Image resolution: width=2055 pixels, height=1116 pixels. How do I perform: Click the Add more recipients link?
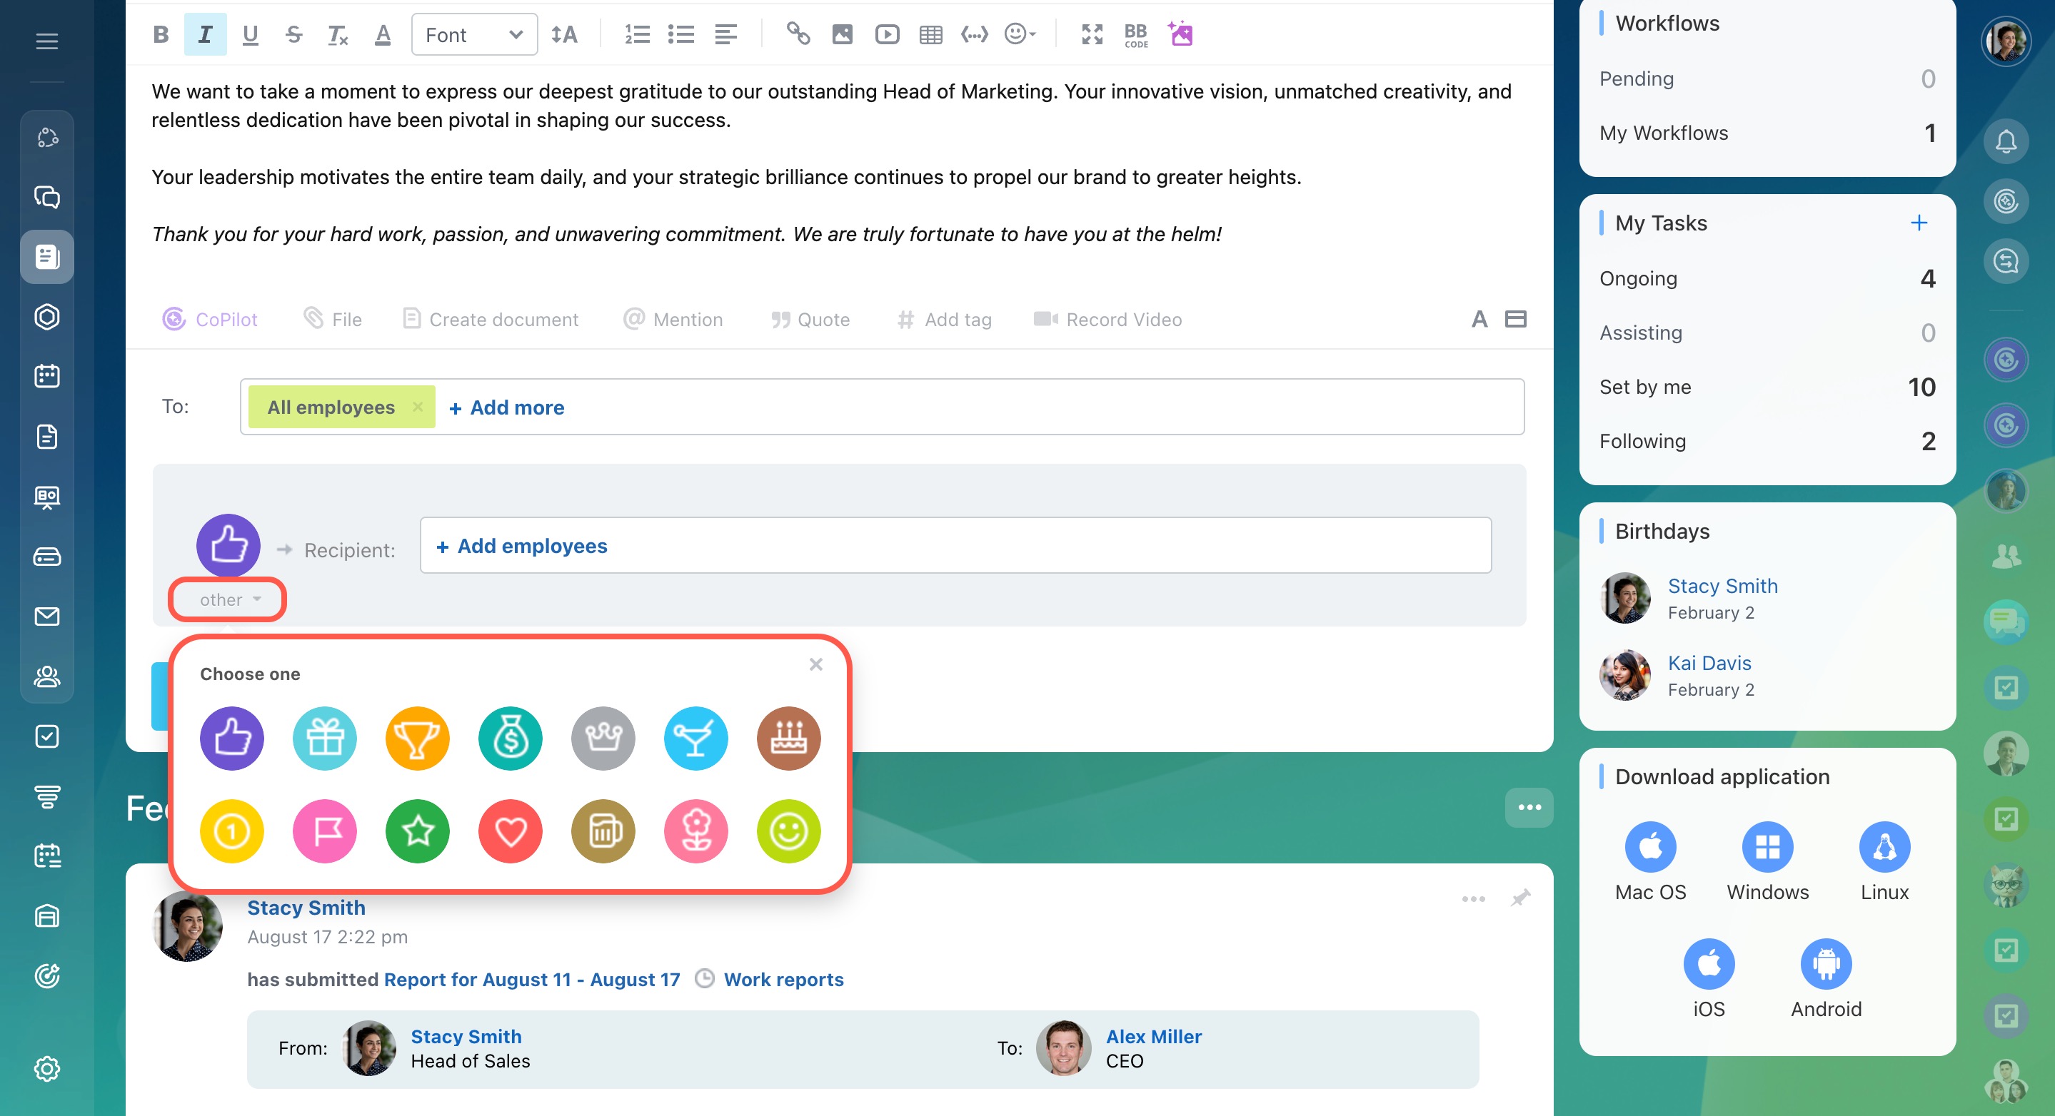[506, 407]
